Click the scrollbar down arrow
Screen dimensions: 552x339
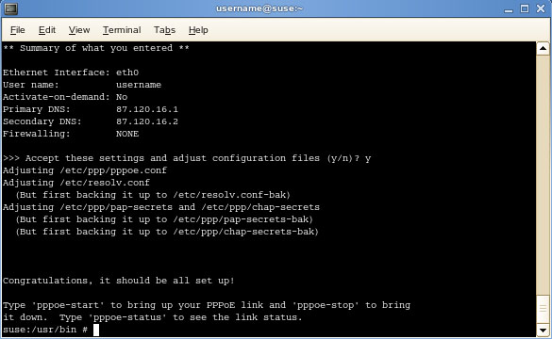(543, 330)
